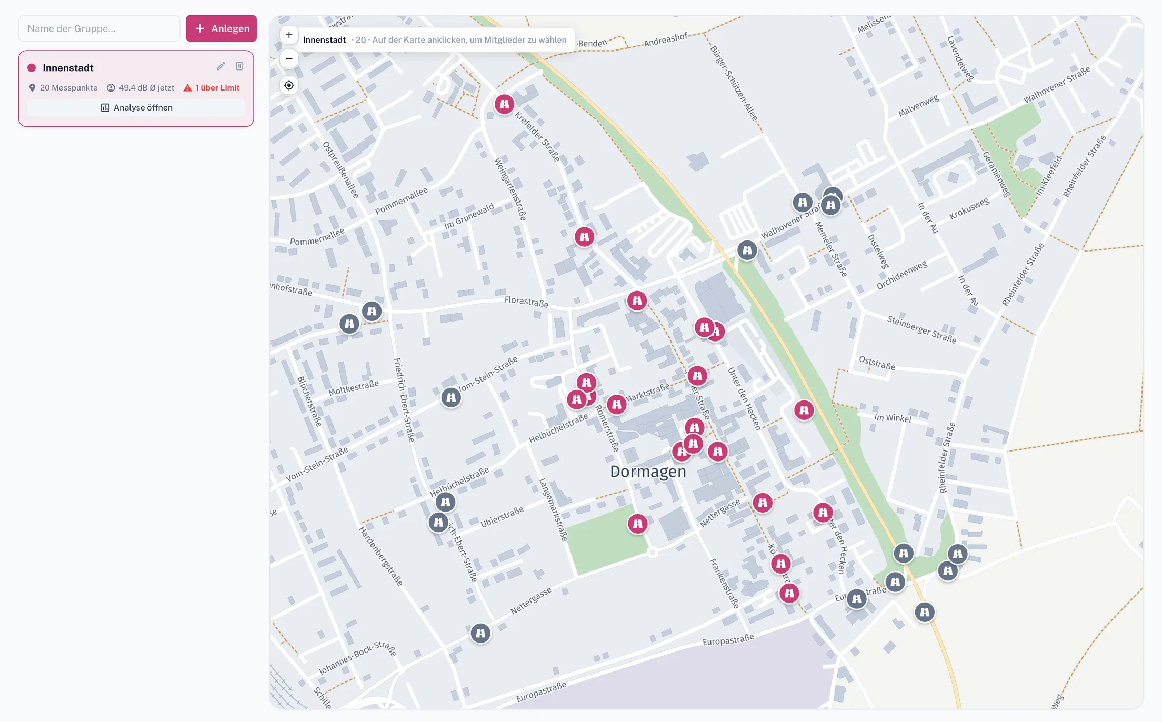The image size is (1162, 722).
Task: Open the Innenstadt analysis
Action: pos(136,107)
